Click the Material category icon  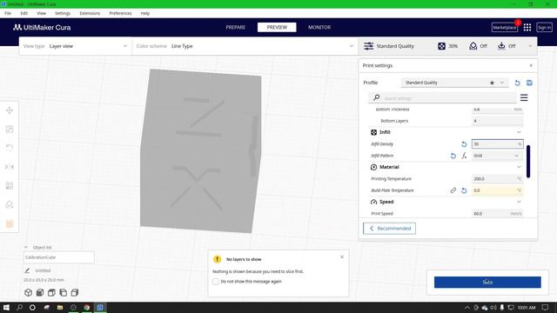[373, 167]
